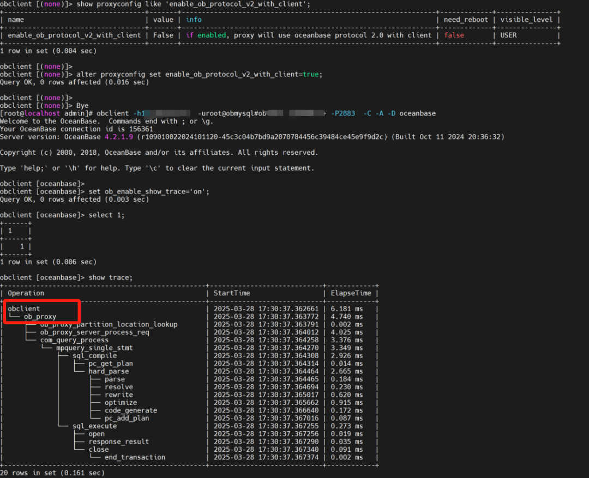The image size is (589, 478).
Task: Click '20 rows in set (0.161 sec)' line
Action: click(x=52, y=473)
